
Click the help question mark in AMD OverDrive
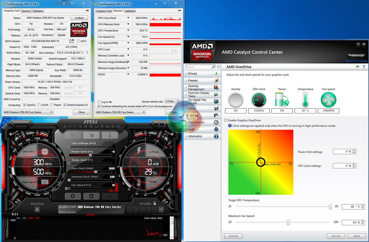tap(364, 67)
